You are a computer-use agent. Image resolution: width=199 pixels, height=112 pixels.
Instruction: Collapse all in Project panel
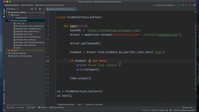tap(35, 9)
